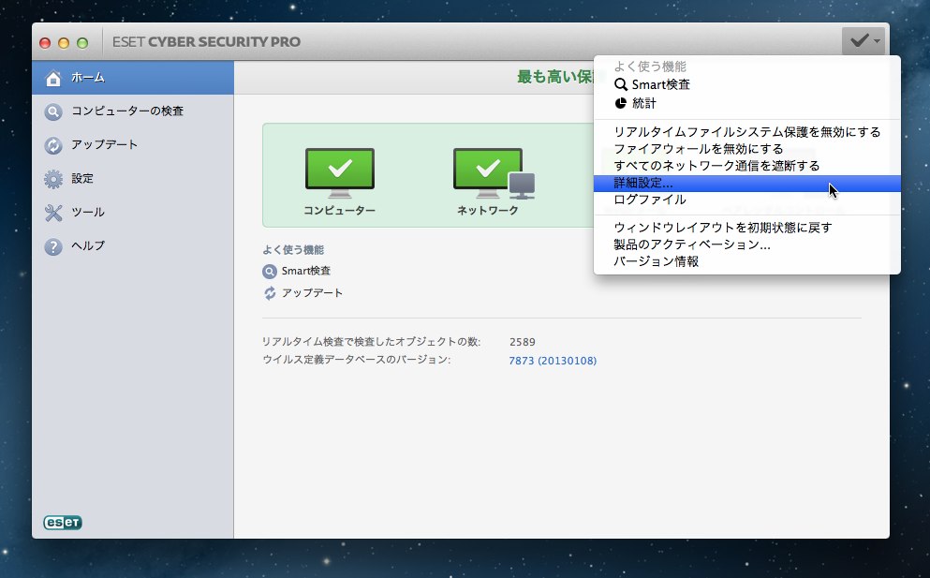Click the ネットワーク protection status monitor icon

pyautogui.click(x=494, y=172)
